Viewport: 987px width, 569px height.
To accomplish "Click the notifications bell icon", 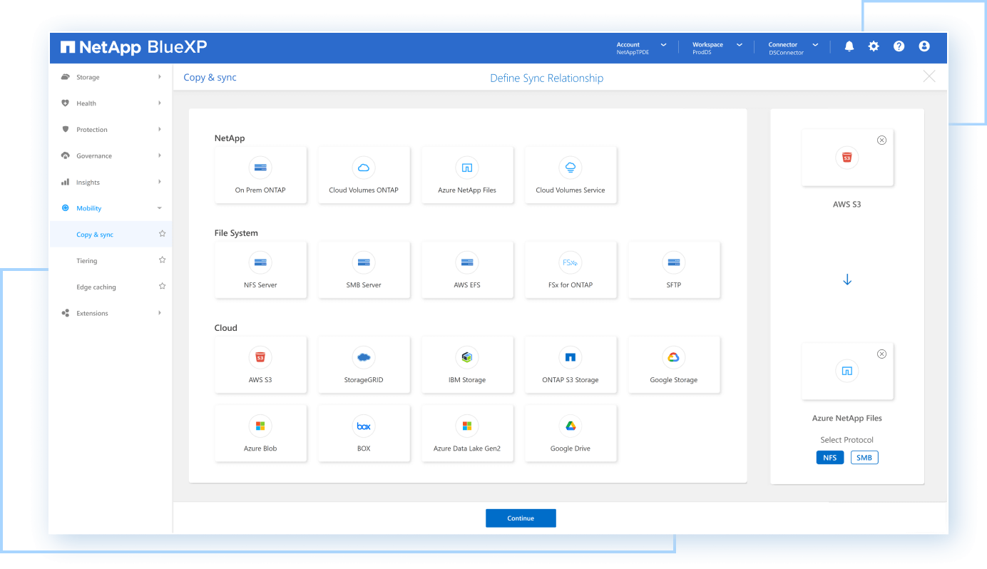I will [849, 46].
